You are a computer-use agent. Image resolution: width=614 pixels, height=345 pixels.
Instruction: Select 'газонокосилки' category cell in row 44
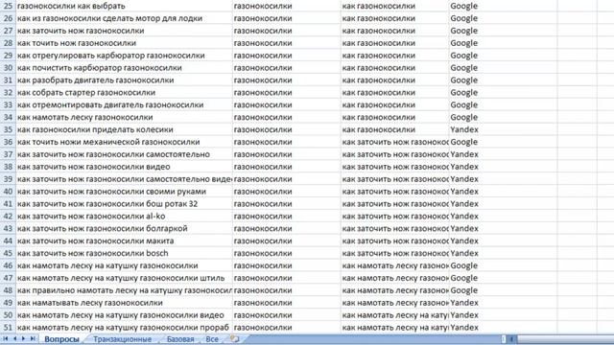pos(287,241)
